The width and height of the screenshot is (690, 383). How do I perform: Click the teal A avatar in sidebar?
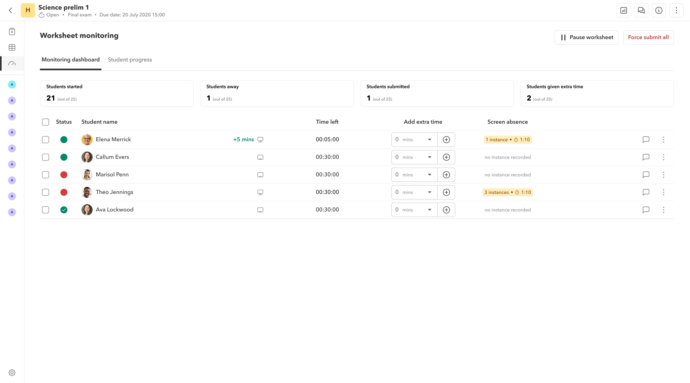click(12, 85)
